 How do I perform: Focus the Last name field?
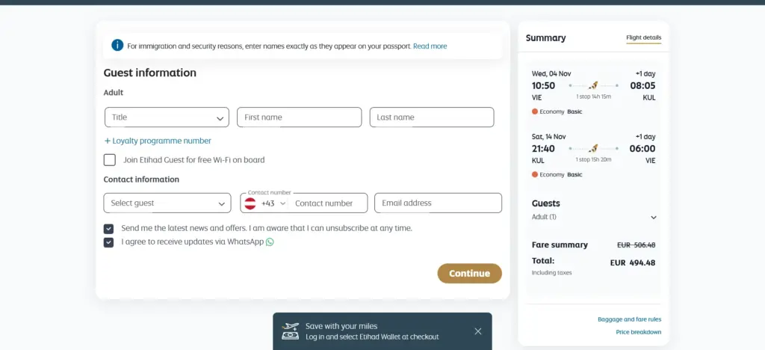[x=432, y=117]
